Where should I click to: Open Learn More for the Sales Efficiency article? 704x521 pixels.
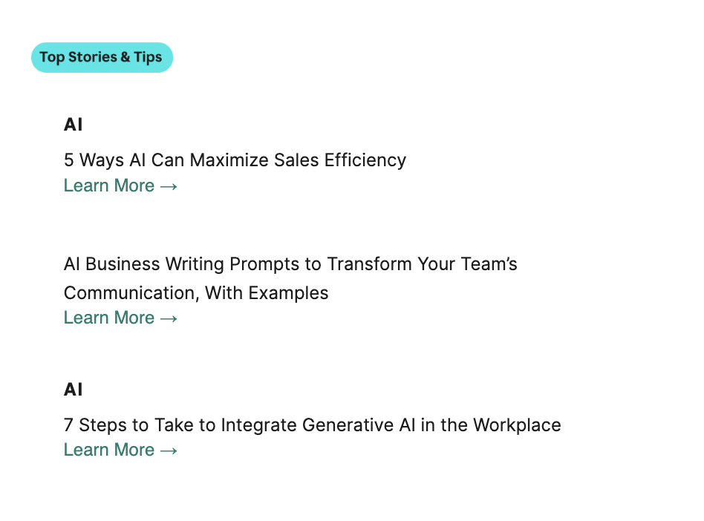[x=120, y=186]
